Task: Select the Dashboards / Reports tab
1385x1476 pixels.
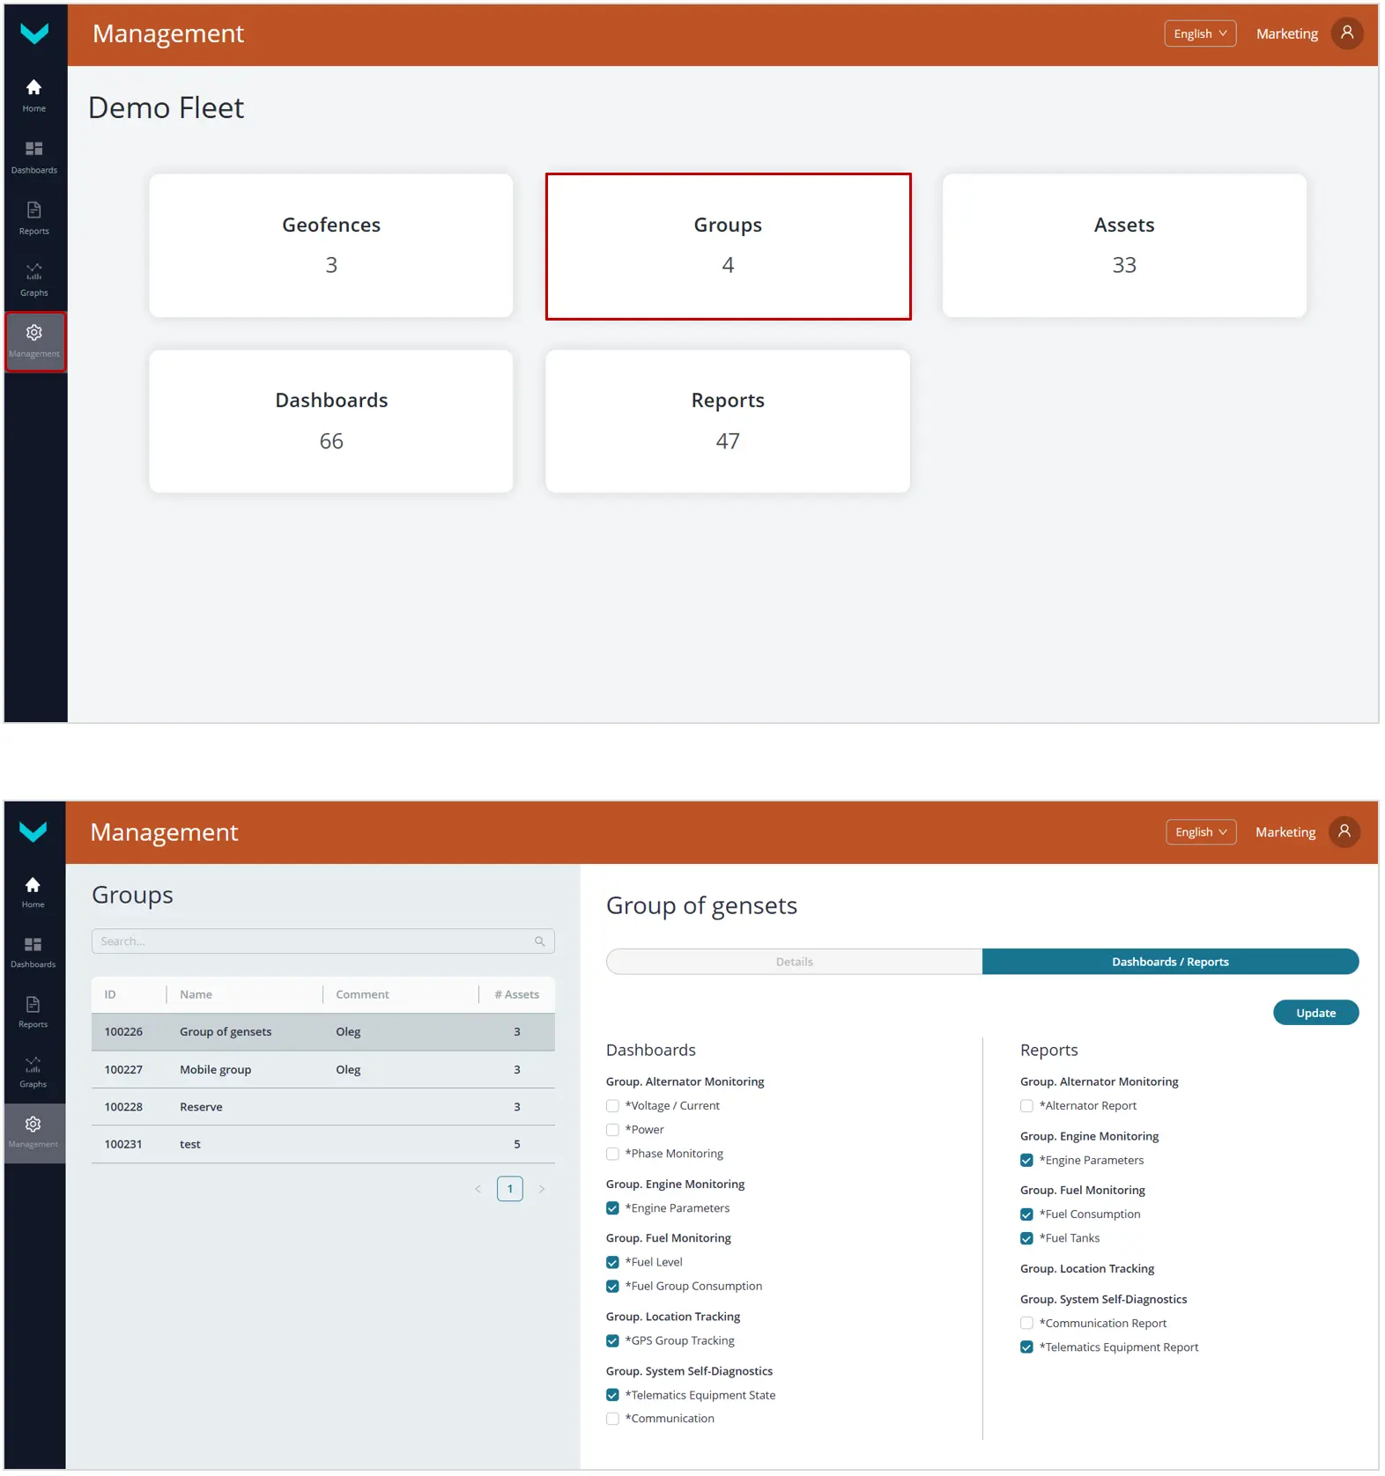Action: (1169, 962)
